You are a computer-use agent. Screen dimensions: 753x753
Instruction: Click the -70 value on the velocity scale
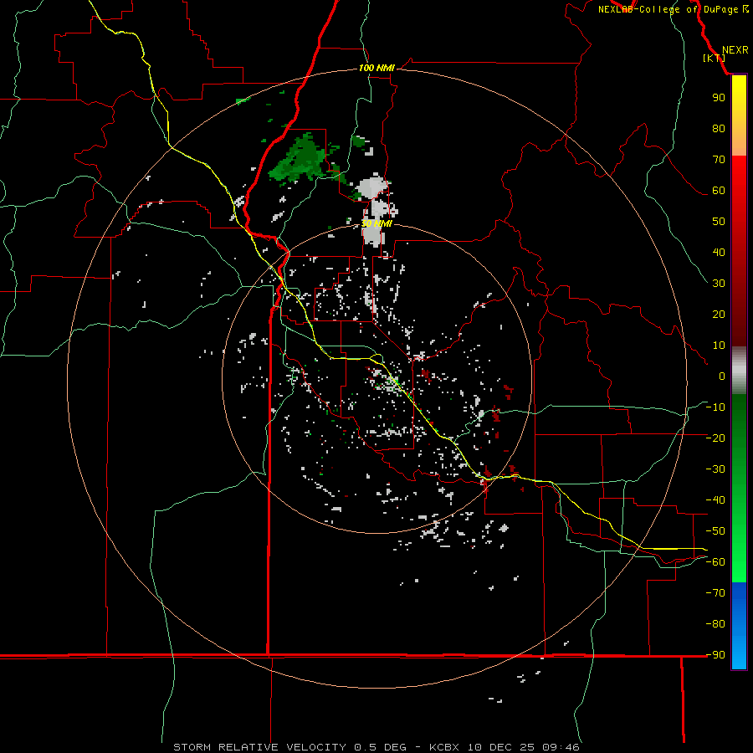715,593
